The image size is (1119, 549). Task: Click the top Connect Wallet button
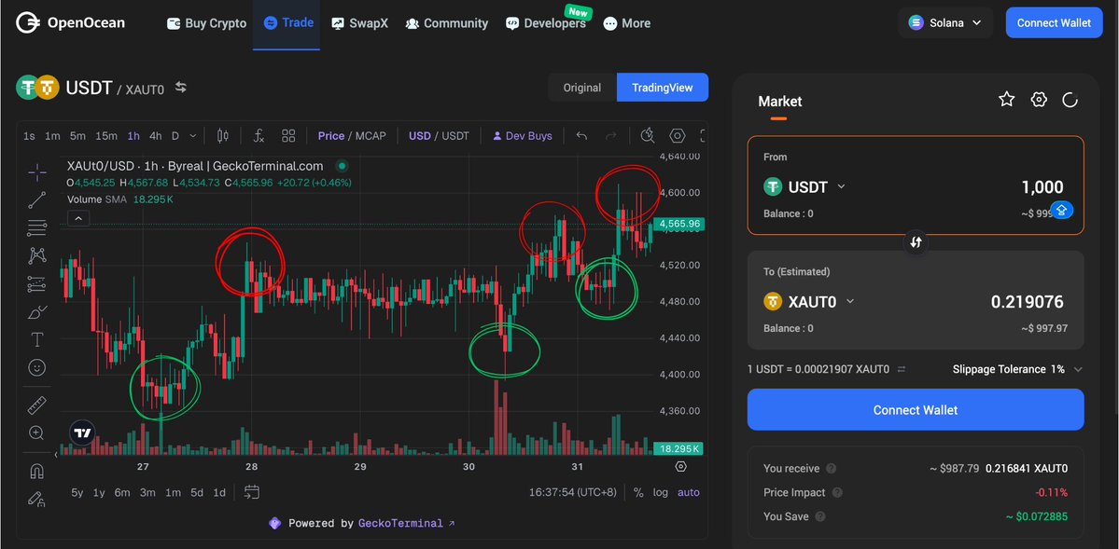[1054, 22]
